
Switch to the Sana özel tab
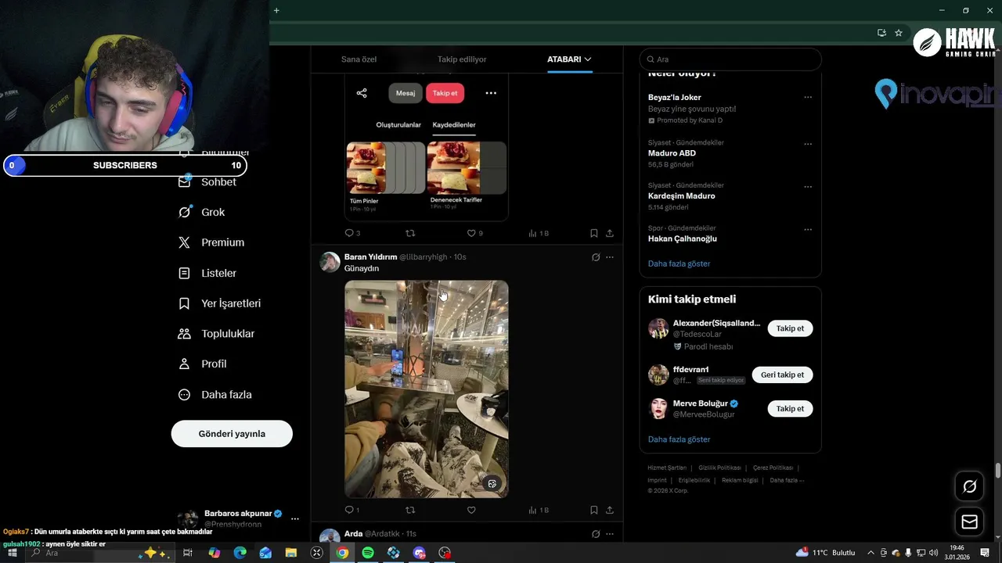pos(359,59)
